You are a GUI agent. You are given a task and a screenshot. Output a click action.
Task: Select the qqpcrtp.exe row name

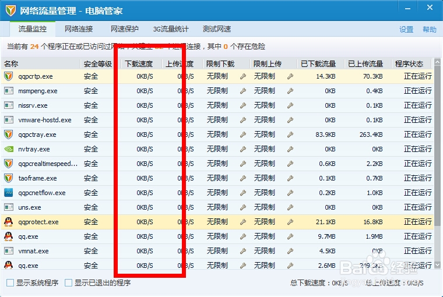pos(36,76)
